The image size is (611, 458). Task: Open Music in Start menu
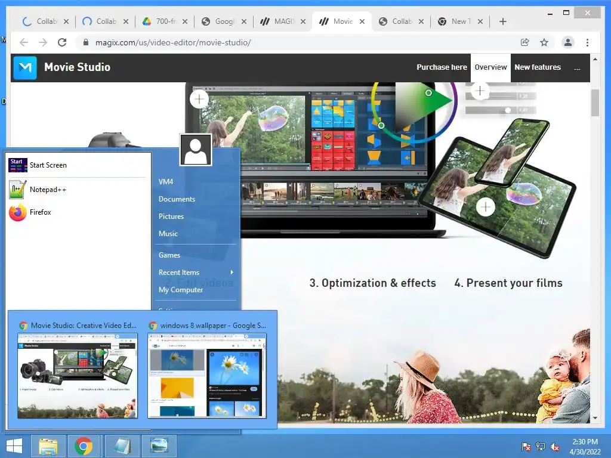pos(168,234)
